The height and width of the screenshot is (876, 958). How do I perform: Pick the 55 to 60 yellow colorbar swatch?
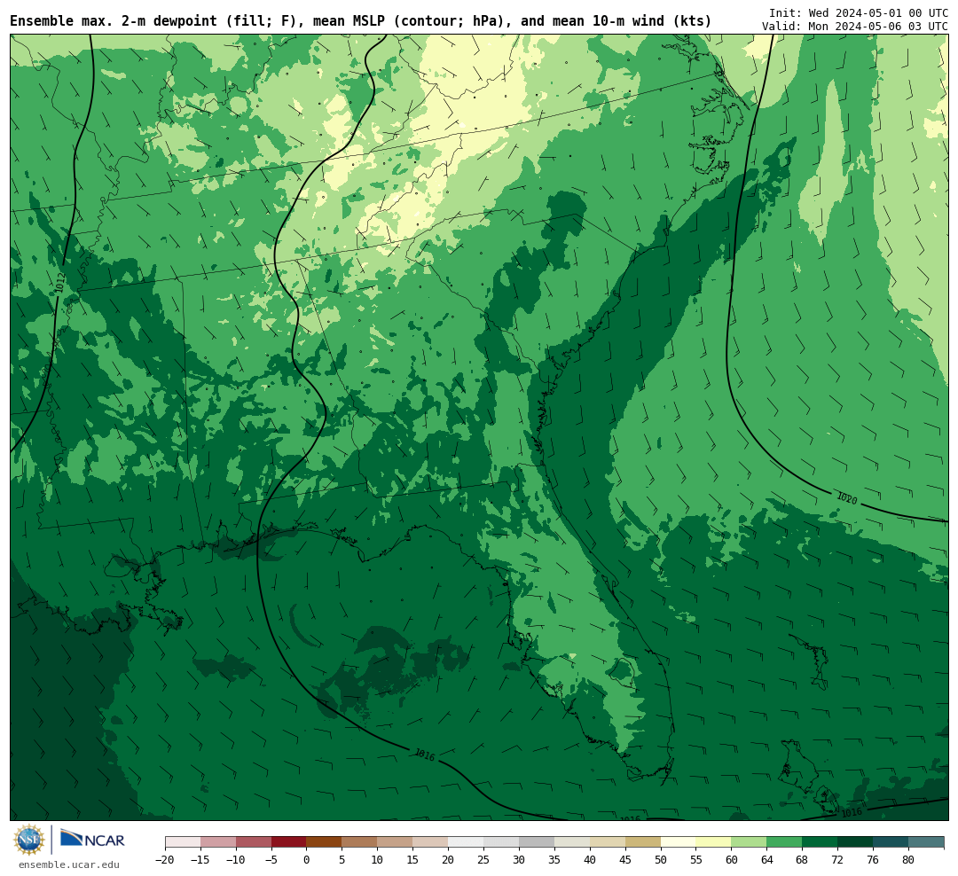[714, 842]
